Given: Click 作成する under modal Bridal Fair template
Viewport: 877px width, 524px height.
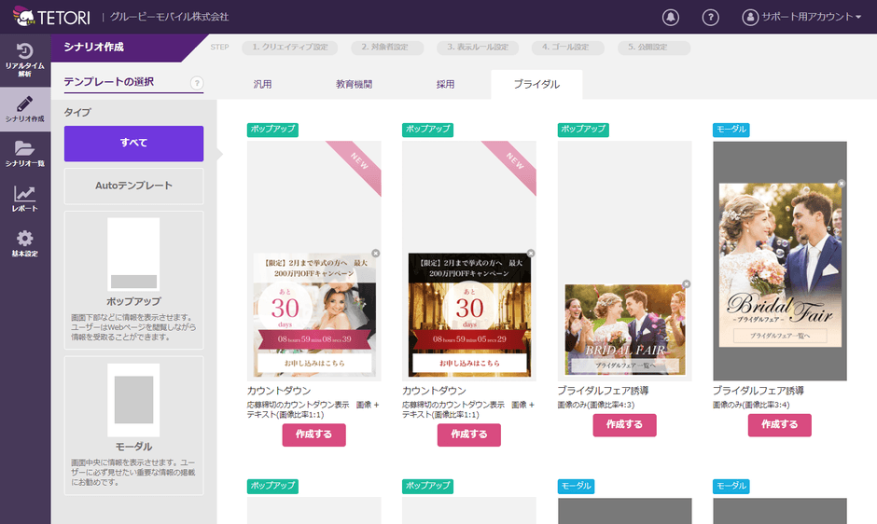Looking at the screenshot, I should [779, 424].
